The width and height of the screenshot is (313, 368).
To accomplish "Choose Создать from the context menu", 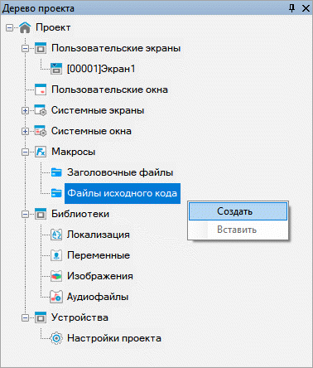I will click(x=238, y=211).
